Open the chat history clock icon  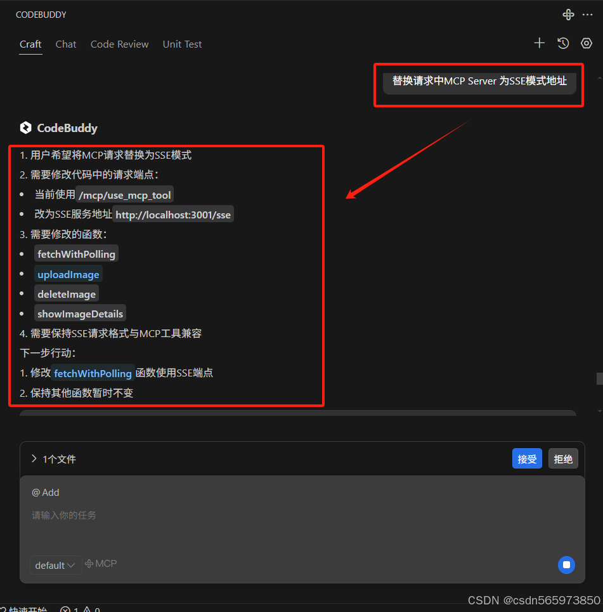563,43
